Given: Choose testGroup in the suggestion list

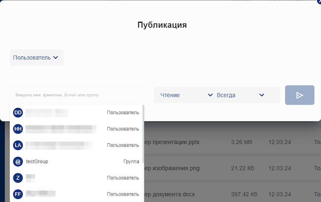Looking at the screenshot, I should coord(76,162).
